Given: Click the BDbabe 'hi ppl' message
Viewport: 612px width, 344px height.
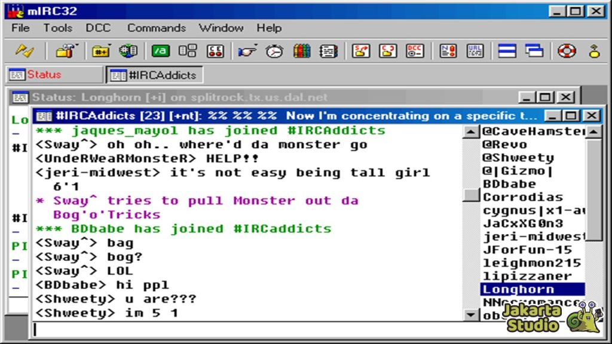Looking at the screenshot, I should click(x=102, y=285).
